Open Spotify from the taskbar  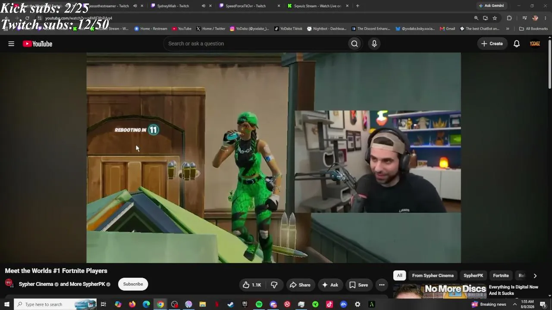[259, 304]
